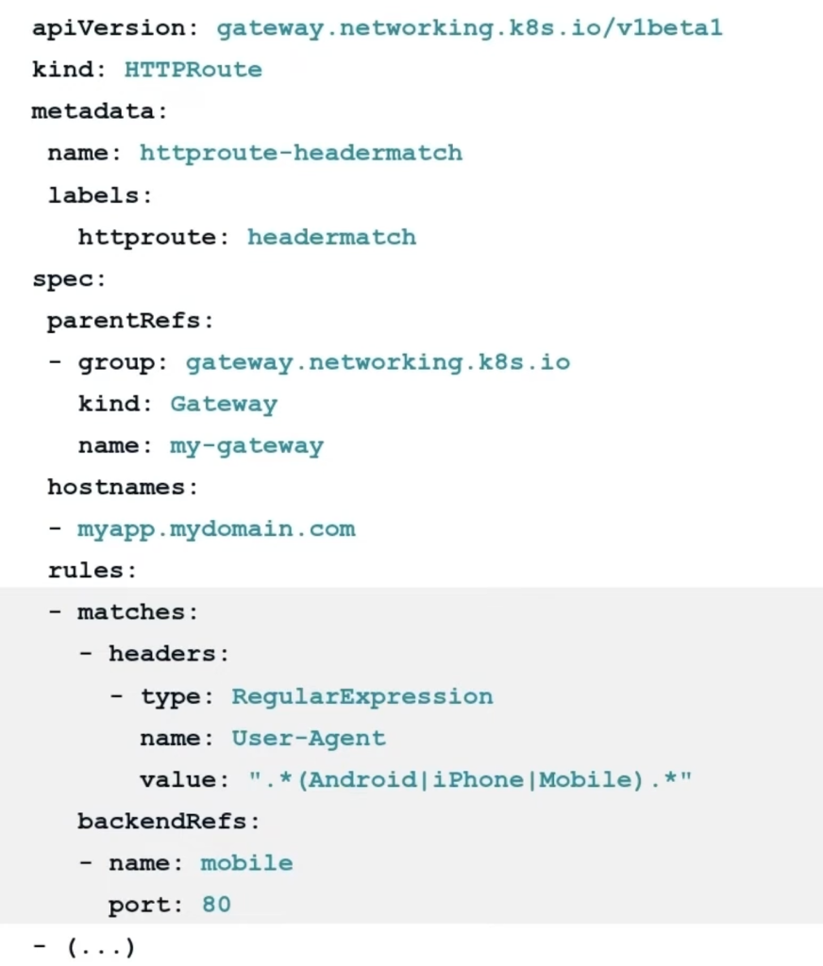Click the Android|iPhone|Mobile regex value string

pyautogui.click(x=470, y=780)
